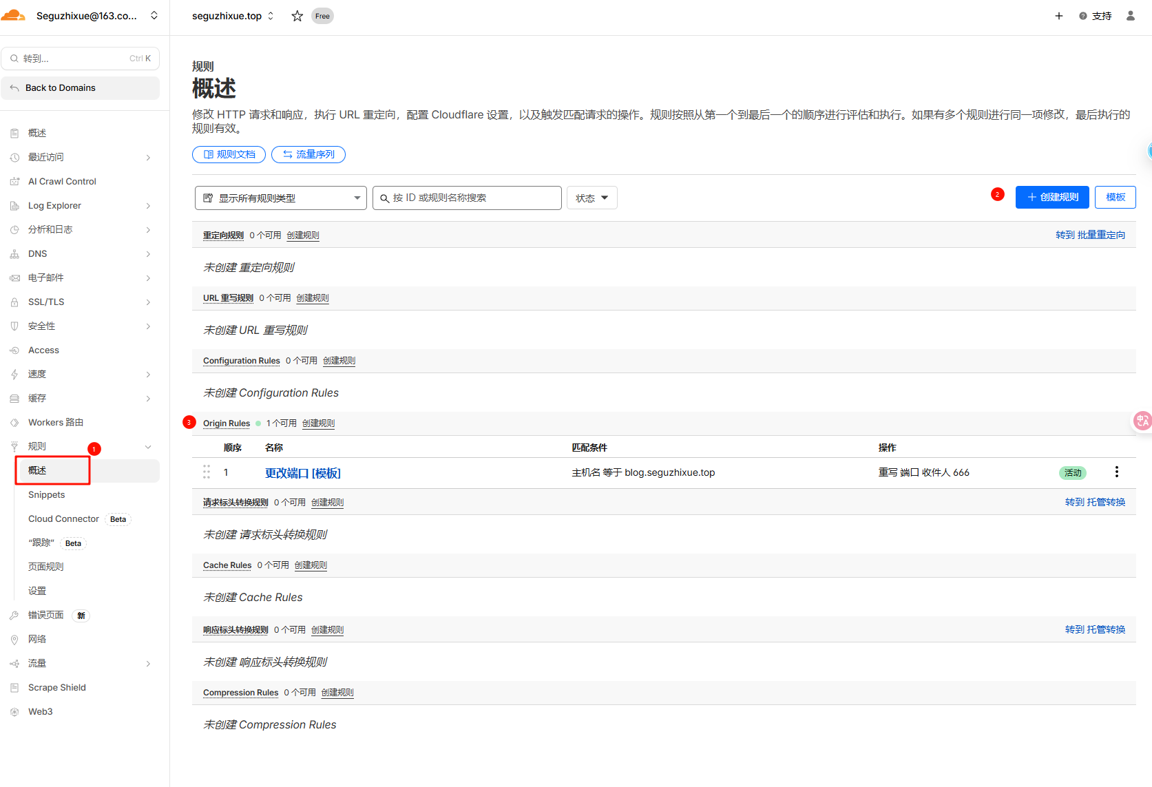Grab the drag handle of rule 1
Viewport: 1152px width, 787px height.
click(207, 472)
